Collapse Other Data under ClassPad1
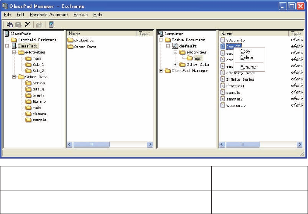The height and width of the screenshot is (214, 308). [14, 77]
